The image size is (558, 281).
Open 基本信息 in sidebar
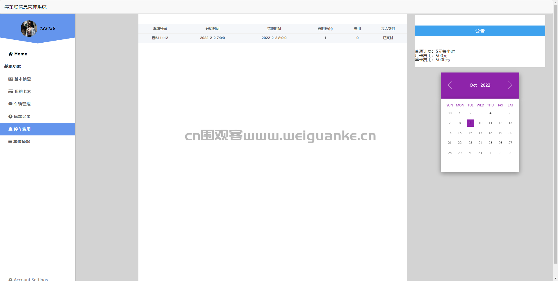point(38,79)
